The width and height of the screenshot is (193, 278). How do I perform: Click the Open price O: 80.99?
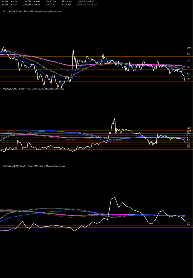[x=51, y=2]
